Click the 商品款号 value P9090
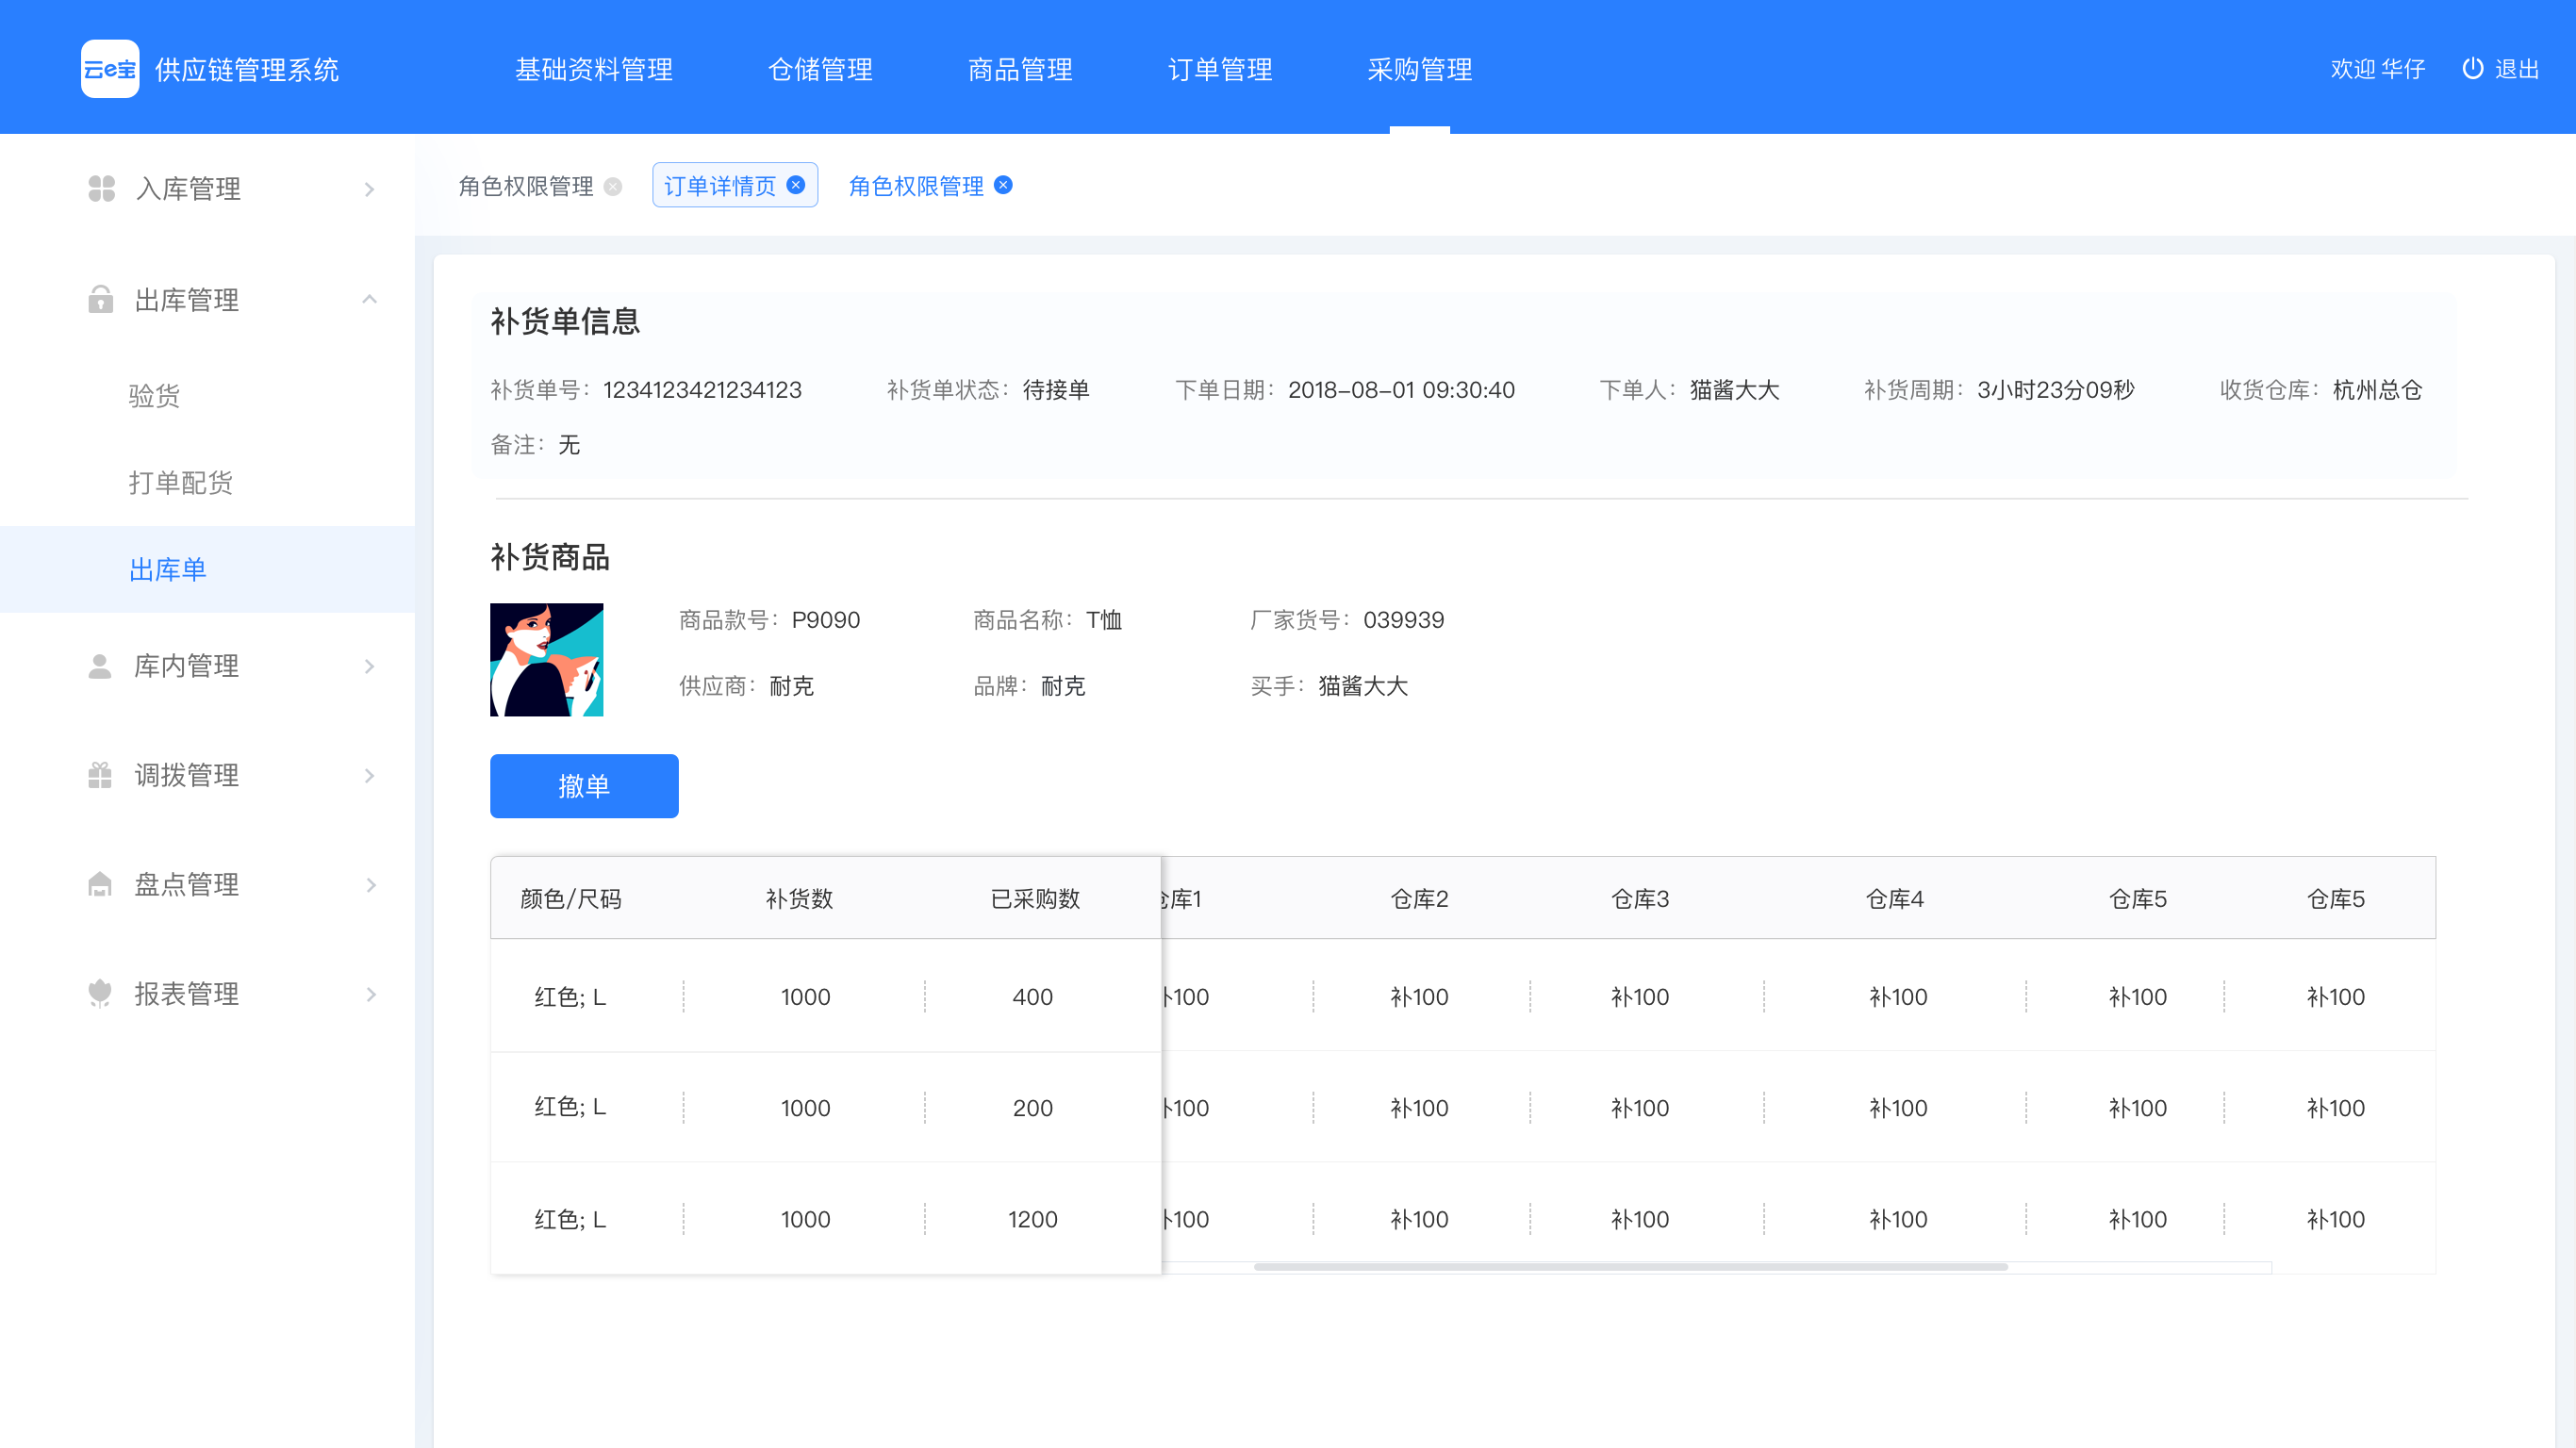This screenshot has width=2576, height=1448. [x=826, y=620]
